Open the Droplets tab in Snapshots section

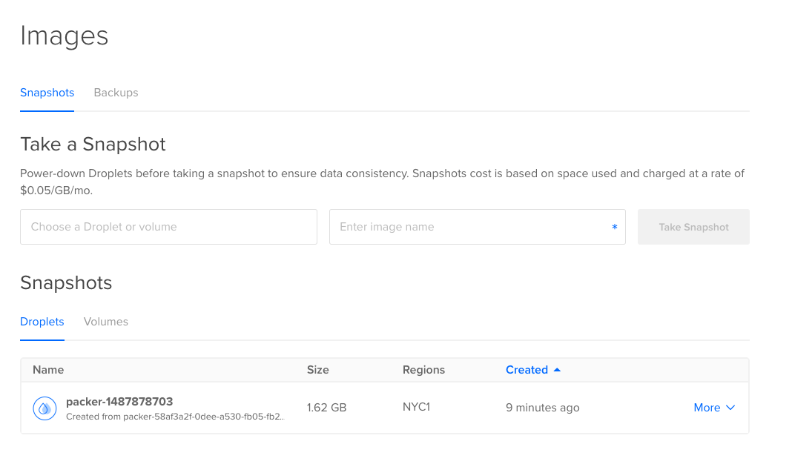[42, 322]
